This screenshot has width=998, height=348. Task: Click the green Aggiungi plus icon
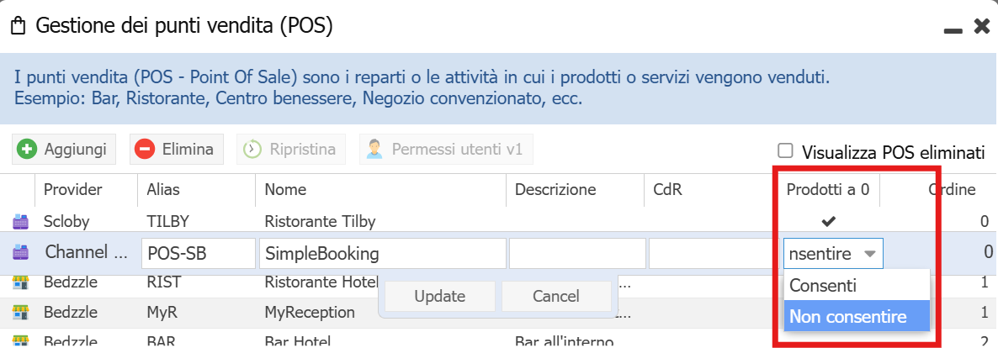pos(28,150)
